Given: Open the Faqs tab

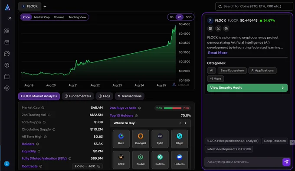Looking at the screenshot, I should 104,96.
